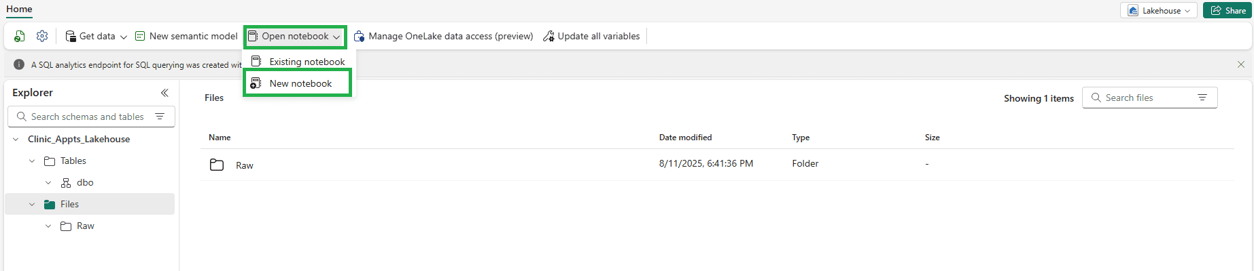Image resolution: width=1254 pixels, height=271 pixels.
Task: Click the Raw folder icon in file list
Action: point(217,165)
